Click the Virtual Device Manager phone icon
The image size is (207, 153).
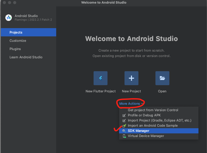click(x=124, y=136)
